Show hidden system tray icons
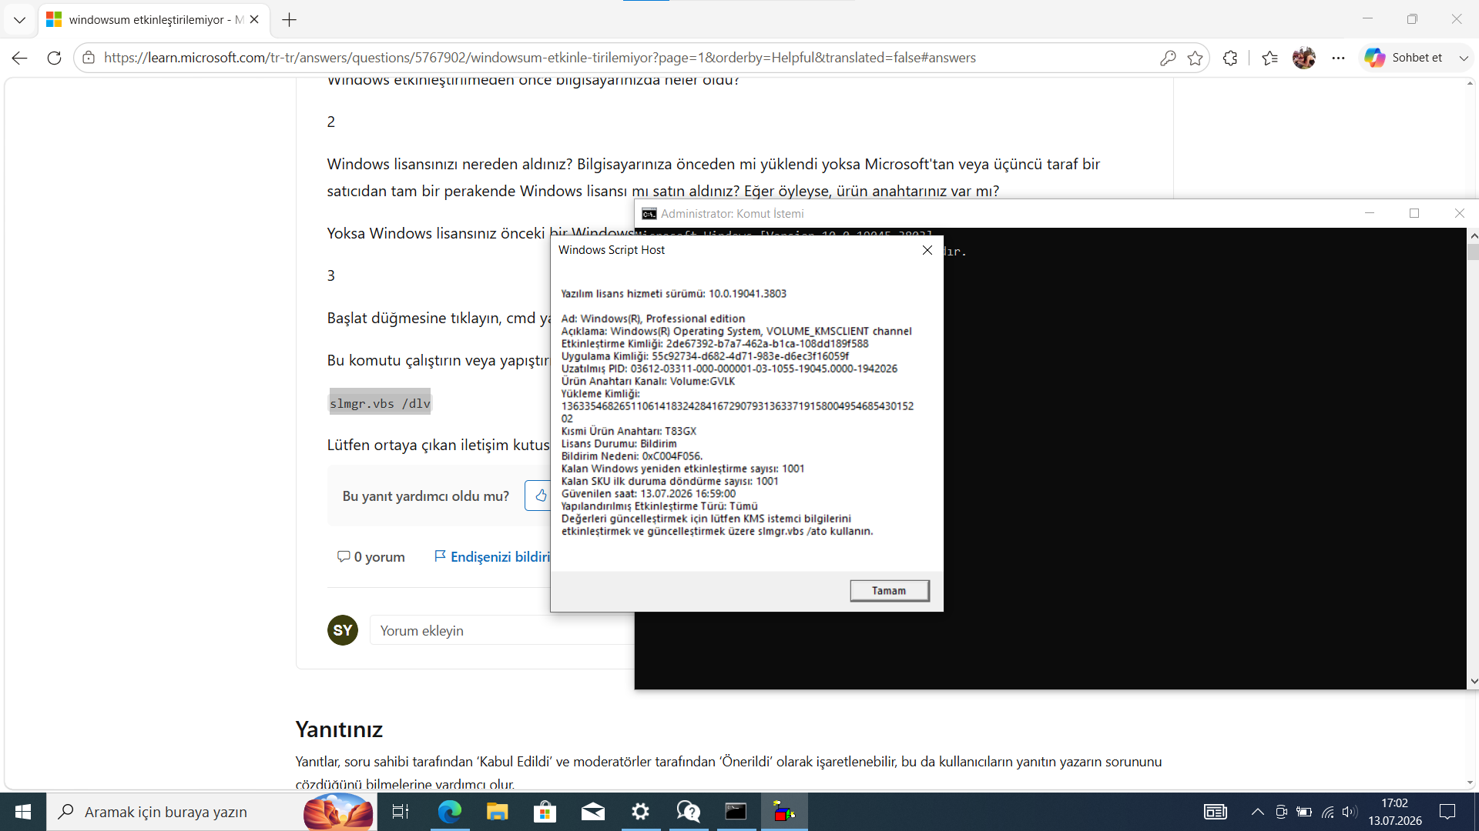1479x831 pixels. [x=1257, y=812]
